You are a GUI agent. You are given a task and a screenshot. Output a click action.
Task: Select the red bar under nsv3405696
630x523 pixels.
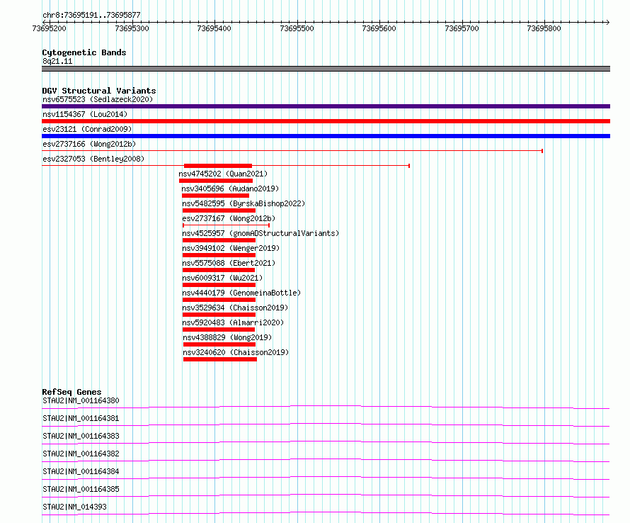(x=216, y=196)
